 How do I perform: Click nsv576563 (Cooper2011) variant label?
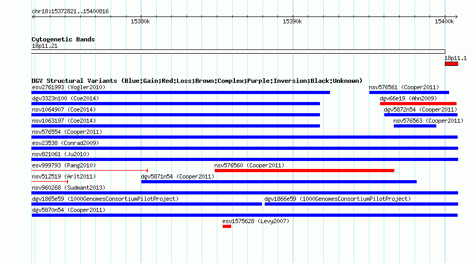point(428,121)
